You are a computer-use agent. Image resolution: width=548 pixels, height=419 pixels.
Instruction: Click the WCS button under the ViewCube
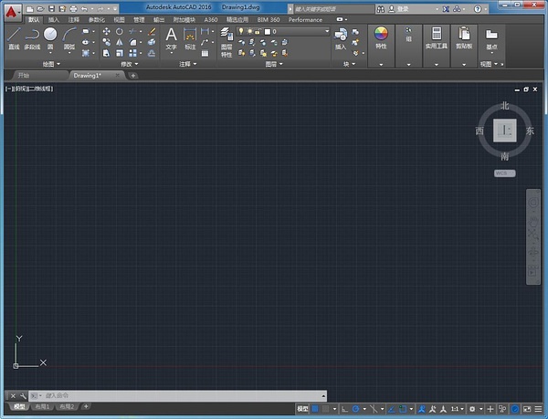point(504,172)
